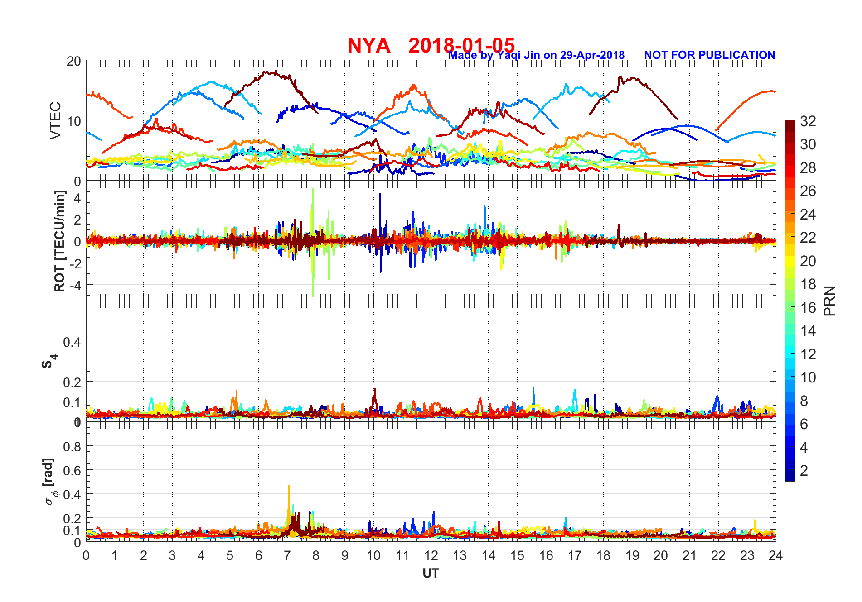Click UT axis tick label 5
Screen dimensions: 862x602
[x=230, y=555]
